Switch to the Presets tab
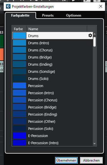 point(48,15)
